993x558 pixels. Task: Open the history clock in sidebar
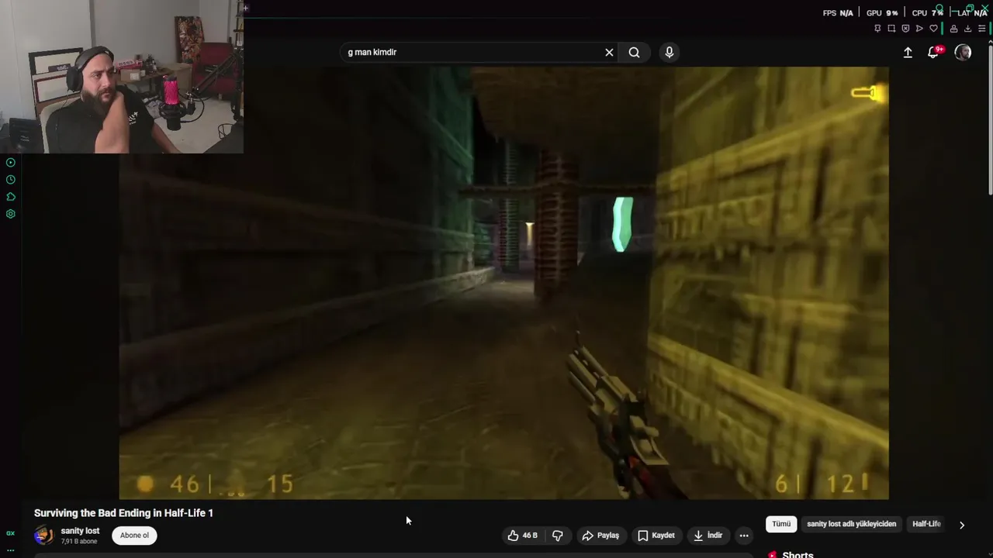pos(11,180)
